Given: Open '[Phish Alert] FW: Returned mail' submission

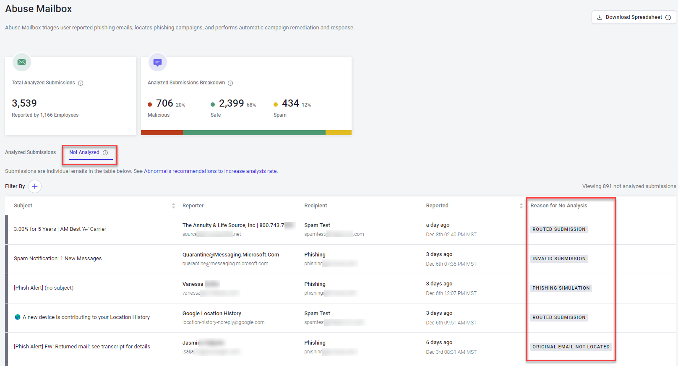Looking at the screenshot, I should [82, 347].
